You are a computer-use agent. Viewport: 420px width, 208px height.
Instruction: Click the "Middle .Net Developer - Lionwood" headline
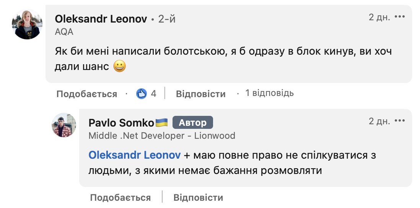[161, 135]
